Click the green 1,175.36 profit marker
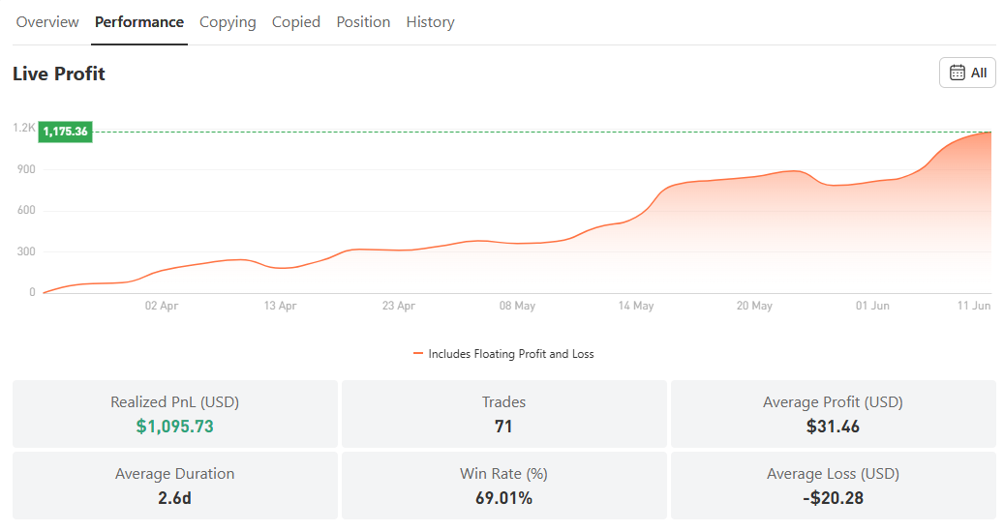 (x=65, y=132)
